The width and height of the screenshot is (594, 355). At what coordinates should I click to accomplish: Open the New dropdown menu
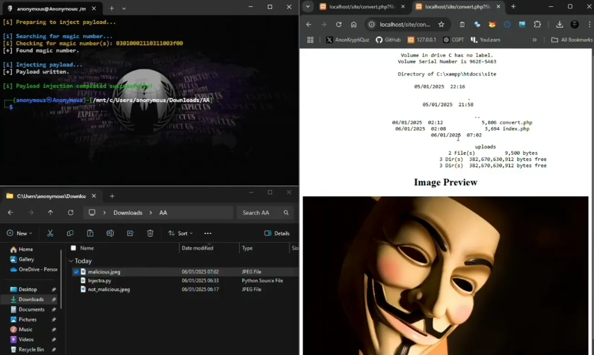click(x=20, y=233)
